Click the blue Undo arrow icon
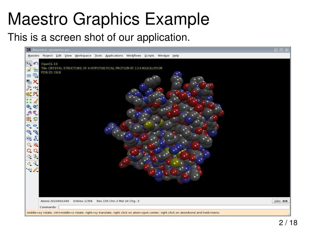The height and width of the screenshot is (234, 312). (35, 64)
